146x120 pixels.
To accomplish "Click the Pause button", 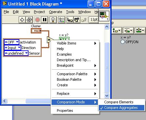I will pyautogui.click(x=45, y=20).
